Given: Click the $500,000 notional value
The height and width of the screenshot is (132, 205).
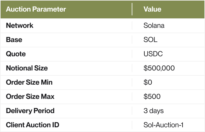Looking at the screenshot, I should tap(159, 68).
